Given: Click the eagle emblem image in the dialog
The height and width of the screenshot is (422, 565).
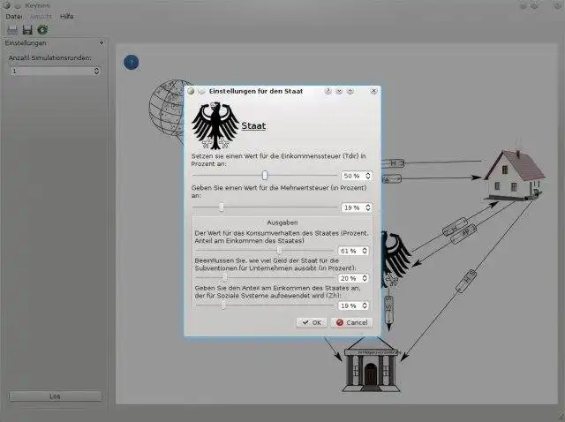Looking at the screenshot, I should [215, 125].
